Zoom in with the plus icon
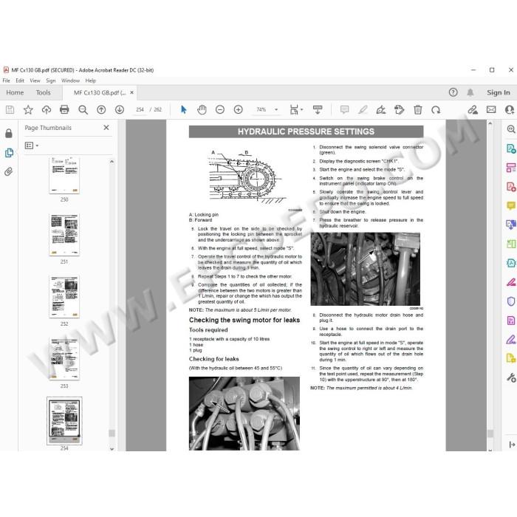The width and height of the screenshot is (517, 517). [238, 109]
